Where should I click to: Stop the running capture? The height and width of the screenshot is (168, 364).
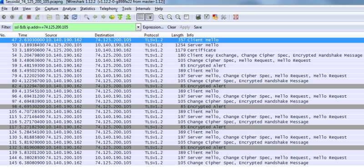(29, 17)
